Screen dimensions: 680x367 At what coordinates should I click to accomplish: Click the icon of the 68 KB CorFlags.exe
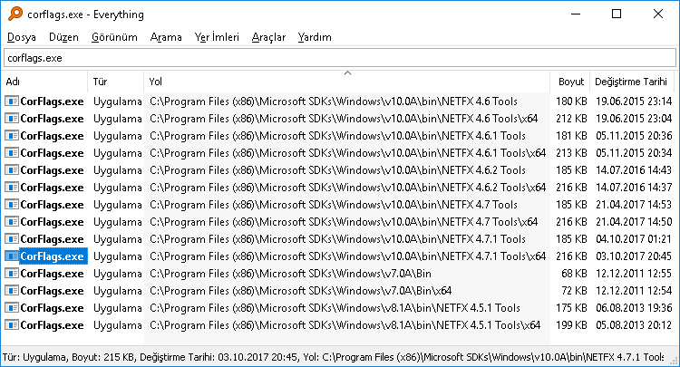12,274
